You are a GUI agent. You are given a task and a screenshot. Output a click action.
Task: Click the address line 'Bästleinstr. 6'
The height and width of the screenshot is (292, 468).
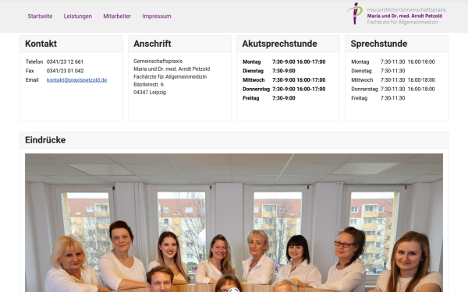point(148,85)
